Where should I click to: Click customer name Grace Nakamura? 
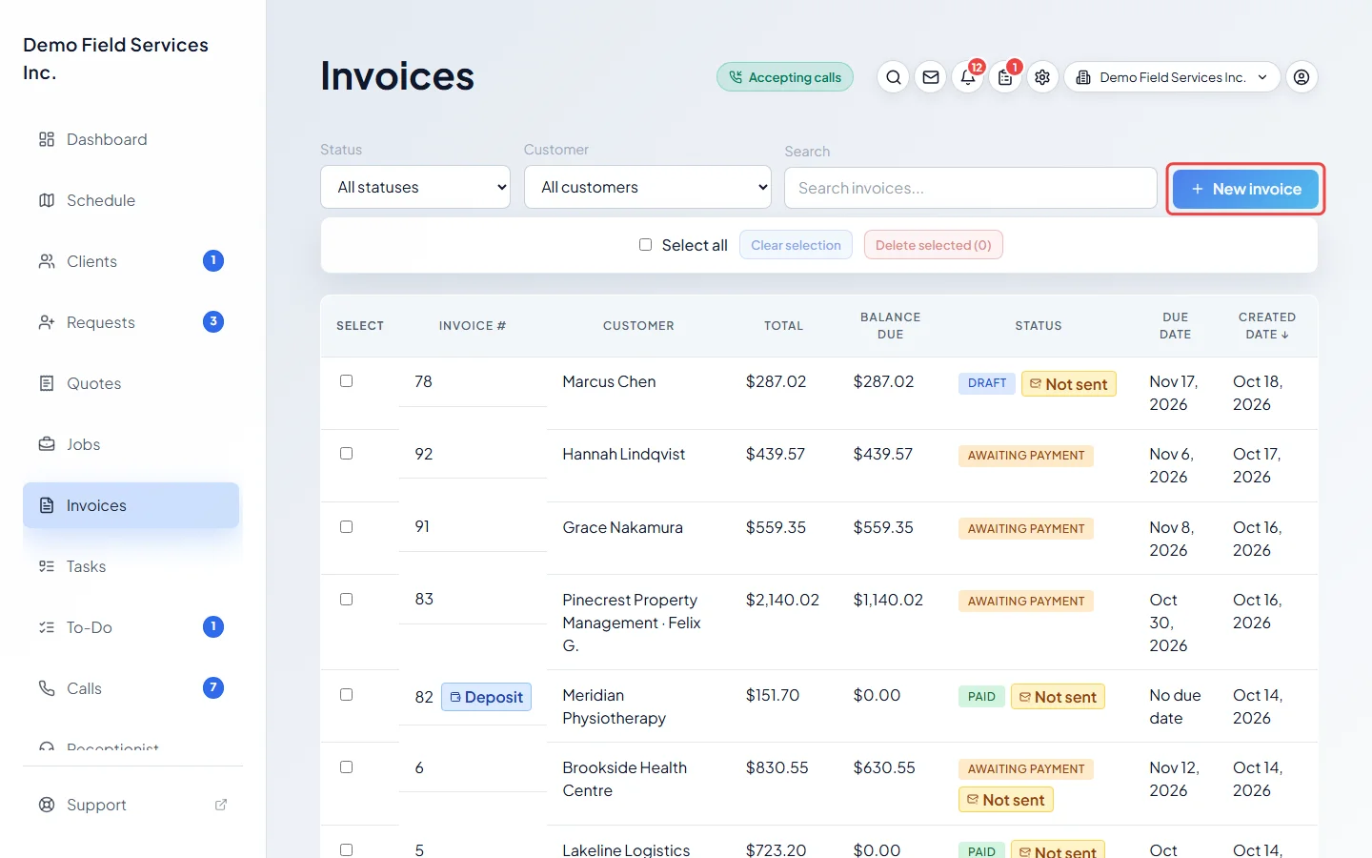622,527
